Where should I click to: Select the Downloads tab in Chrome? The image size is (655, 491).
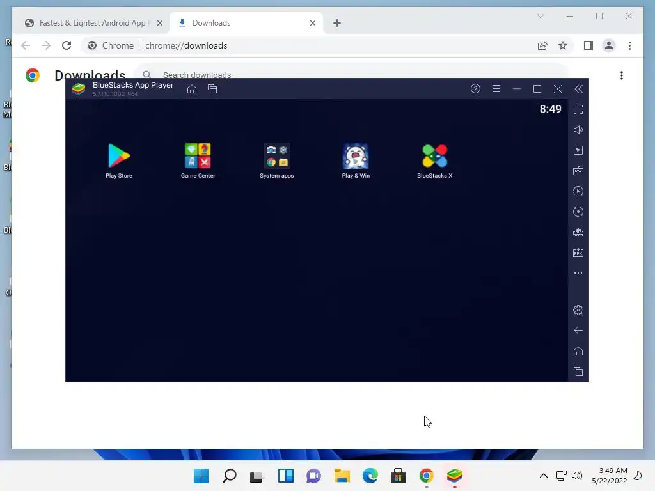[x=246, y=23]
